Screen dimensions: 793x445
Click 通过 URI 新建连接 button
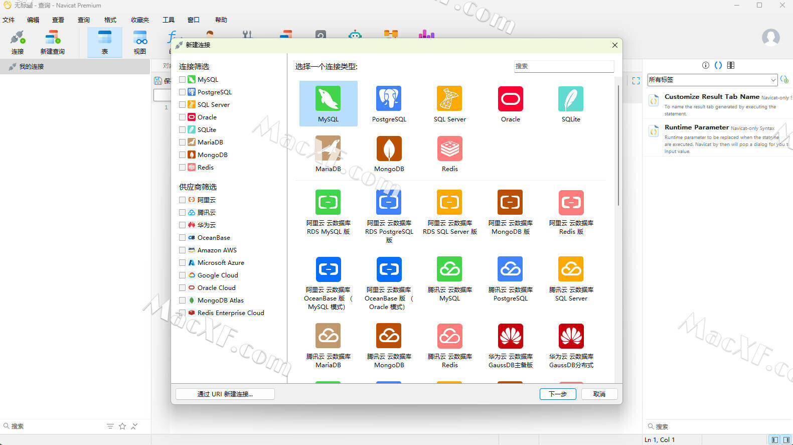coord(225,394)
